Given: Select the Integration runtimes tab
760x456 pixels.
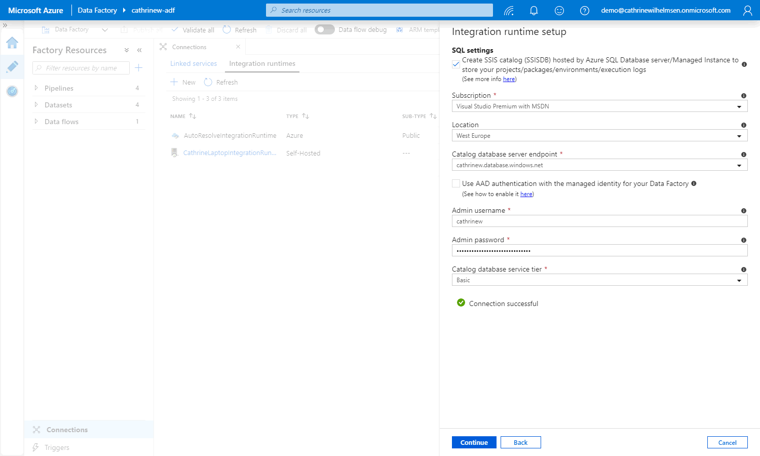Looking at the screenshot, I should coord(262,63).
